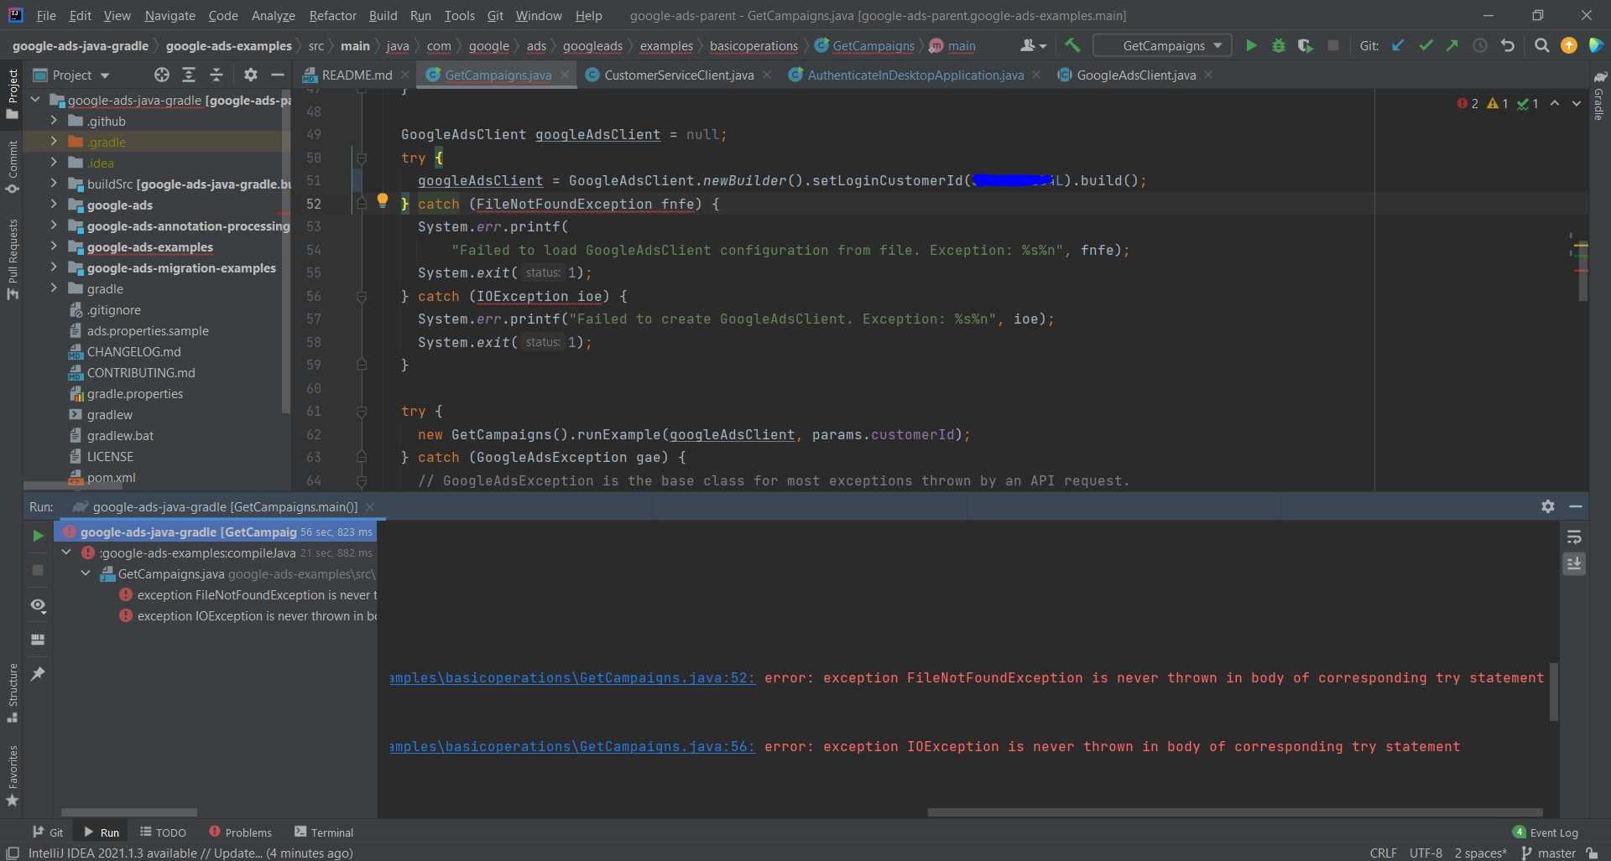The image size is (1611, 861).
Task: Open the Event Log
Action: (x=1551, y=832)
